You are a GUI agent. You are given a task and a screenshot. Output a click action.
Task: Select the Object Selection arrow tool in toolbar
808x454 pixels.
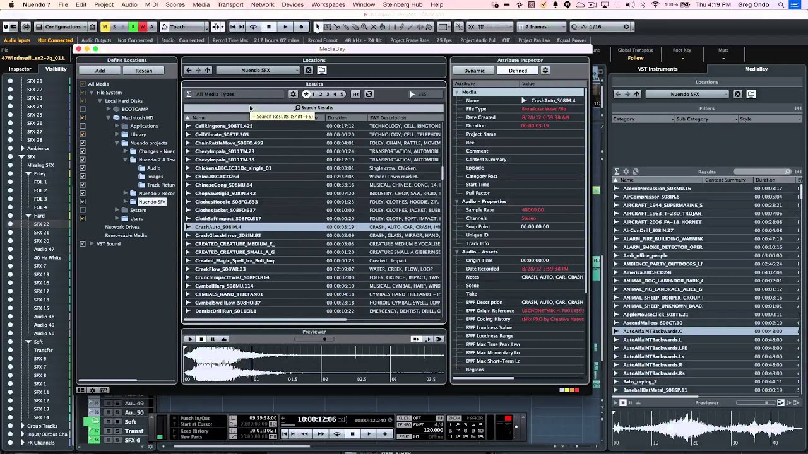318,27
